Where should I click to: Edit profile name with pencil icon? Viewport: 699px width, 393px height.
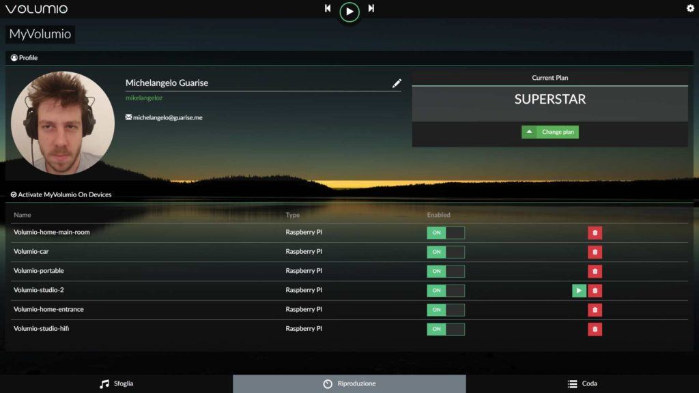click(397, 83)
